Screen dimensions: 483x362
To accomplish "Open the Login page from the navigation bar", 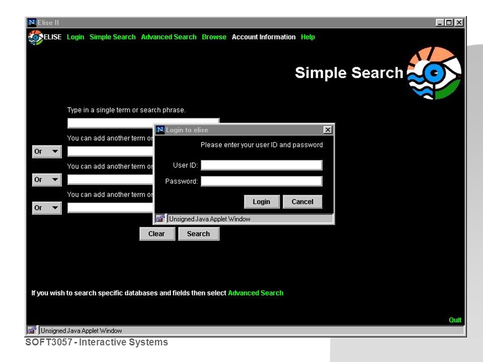I will point(75,37).
